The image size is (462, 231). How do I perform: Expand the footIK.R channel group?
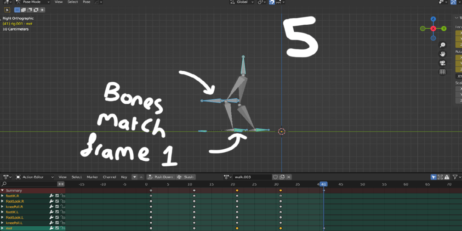3,196
